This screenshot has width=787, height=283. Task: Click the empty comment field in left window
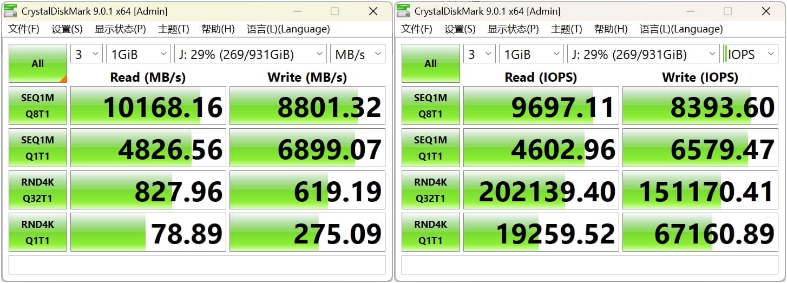point(196,265)
